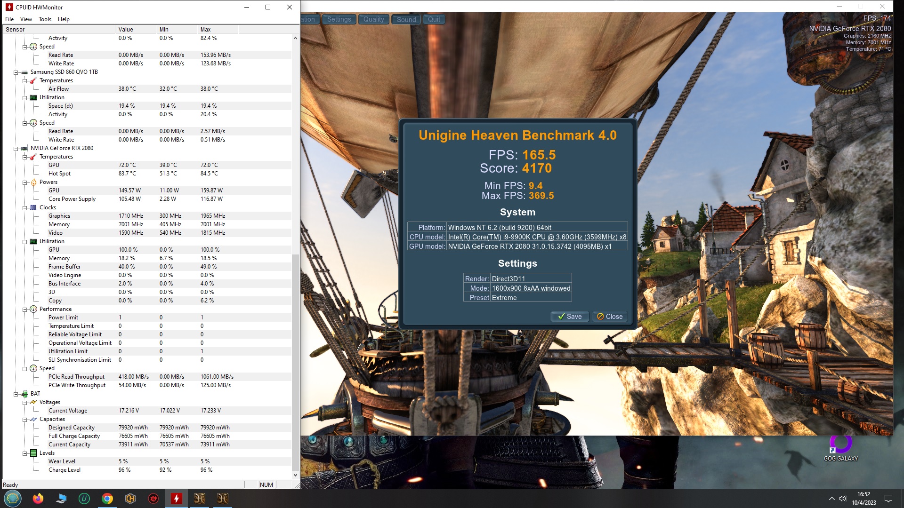
Task: Click the Powers flame icon
Action: [33, 182]
